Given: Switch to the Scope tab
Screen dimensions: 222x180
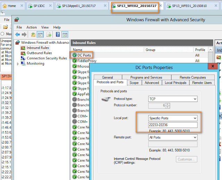Looking at the screenshot, I should tap(134, 83).
